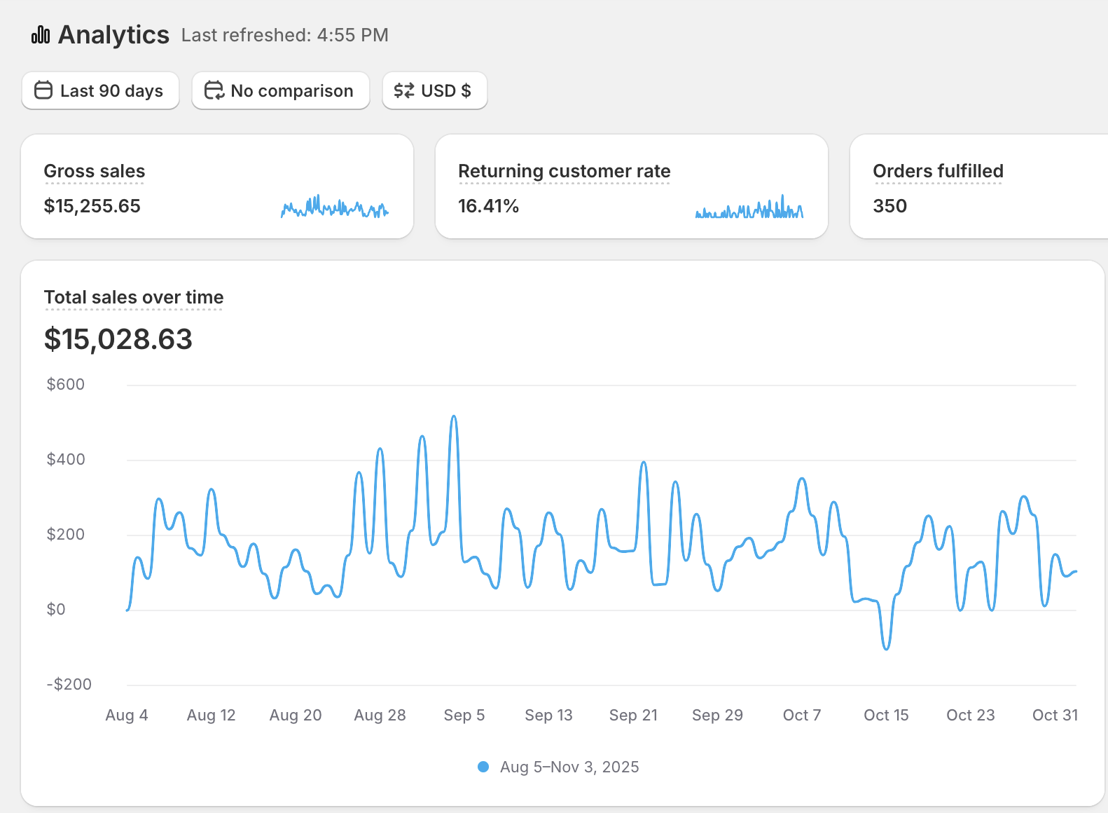Click the Aug 12 x-axis label
Image resolution: width=1108 pixels, height=813 pixels.
[211, 715]
